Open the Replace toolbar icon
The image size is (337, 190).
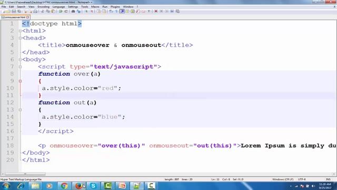click(79, 11)
